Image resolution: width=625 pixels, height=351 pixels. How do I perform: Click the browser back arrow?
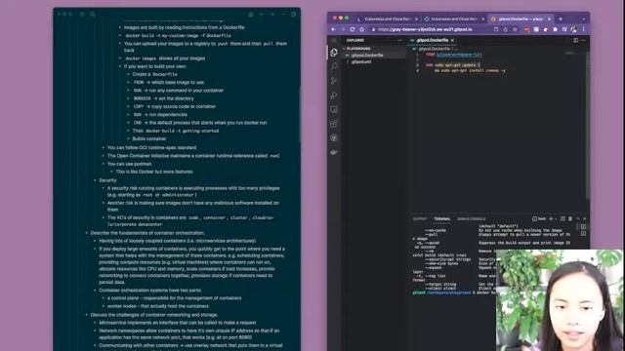coord(333,29)
